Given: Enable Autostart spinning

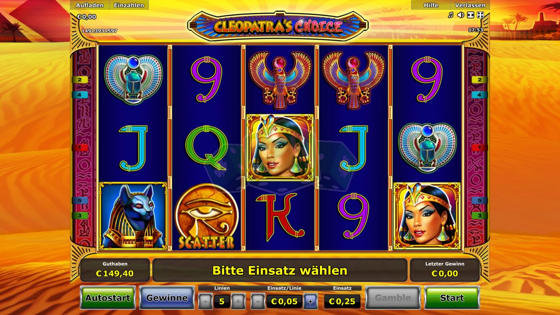Looking at the screenshot, I should tap(107, 298).
